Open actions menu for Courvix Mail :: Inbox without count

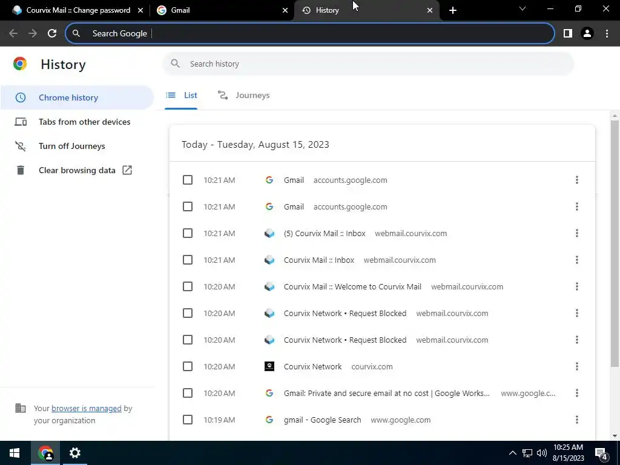tap(577, 260)
